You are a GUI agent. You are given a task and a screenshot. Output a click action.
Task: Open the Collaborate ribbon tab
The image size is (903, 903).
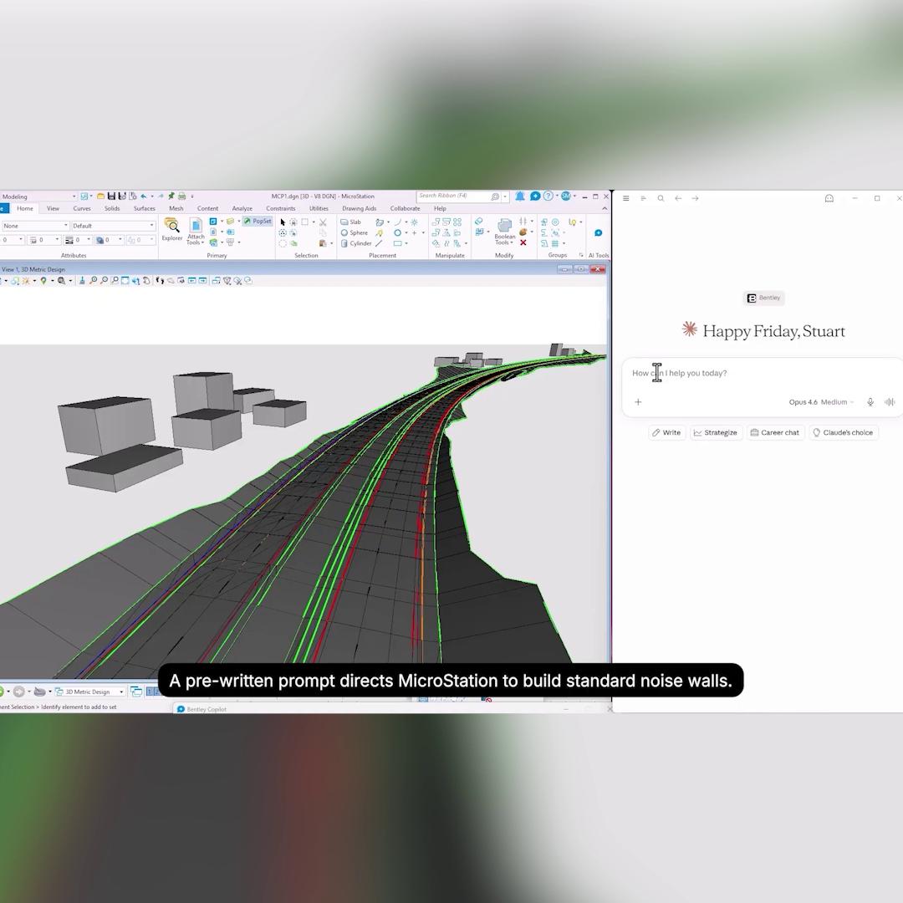405,208
